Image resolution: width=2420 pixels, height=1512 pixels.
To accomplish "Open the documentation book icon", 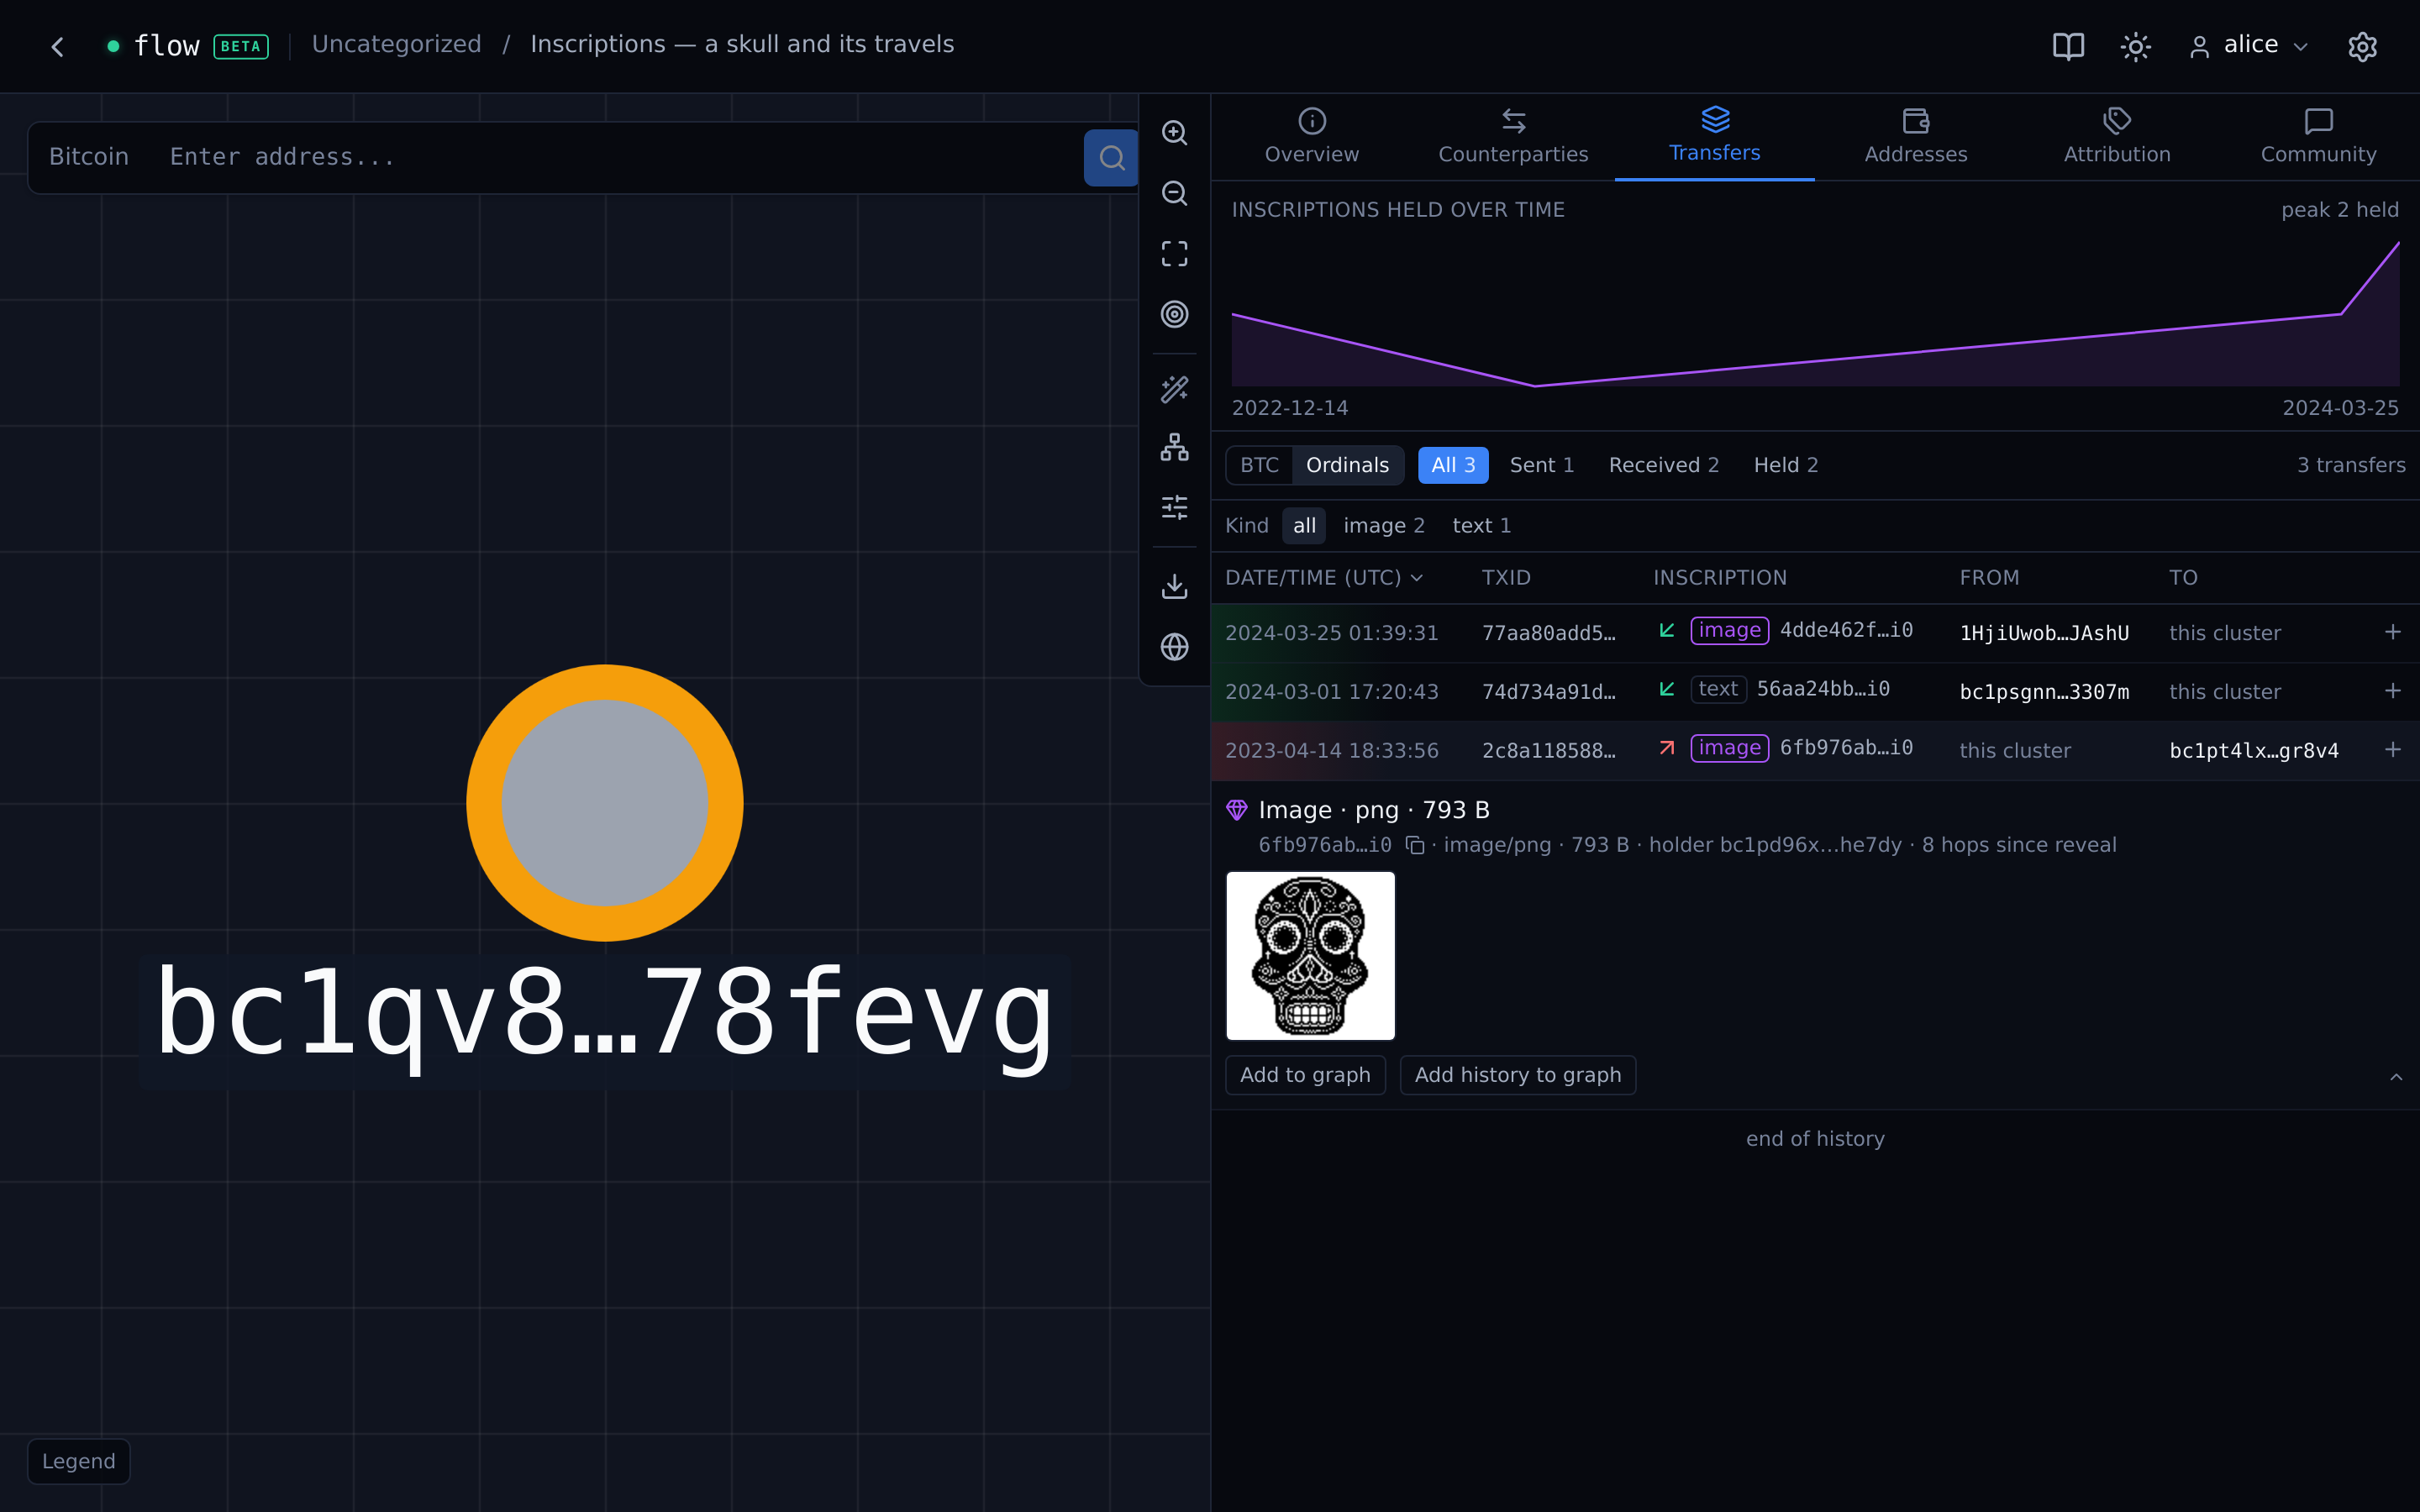I will point(2068,46).
